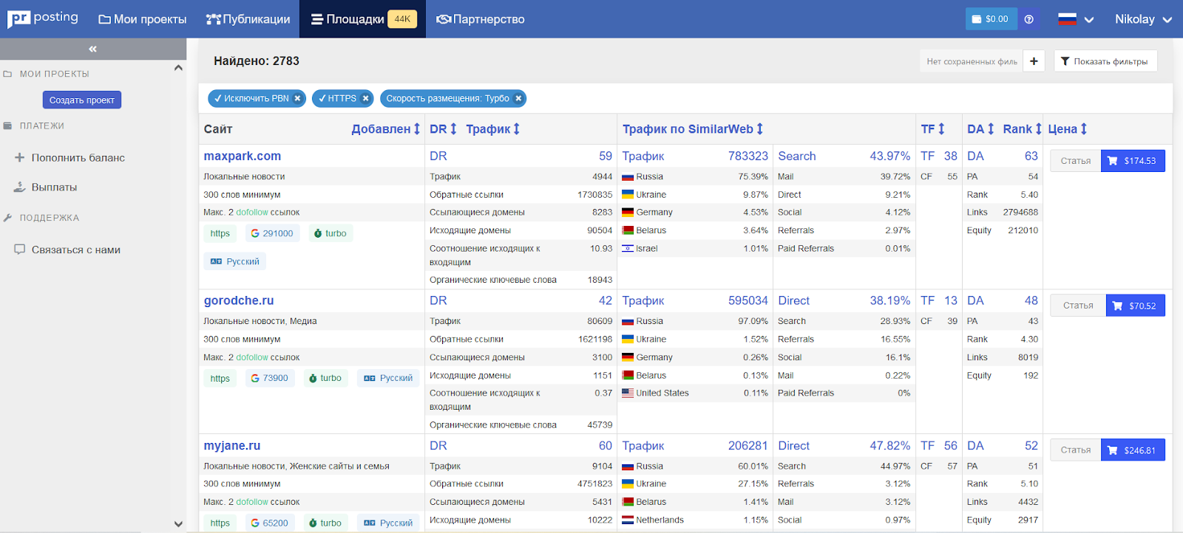
Task: Sort by DR column header
Action: click(x=444, y=129)
